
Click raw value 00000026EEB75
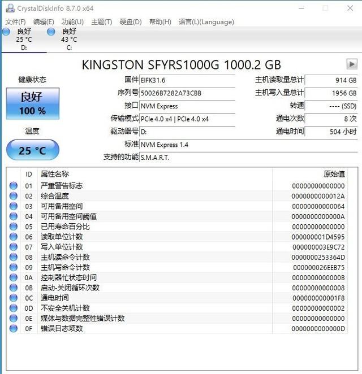(319, 268)
